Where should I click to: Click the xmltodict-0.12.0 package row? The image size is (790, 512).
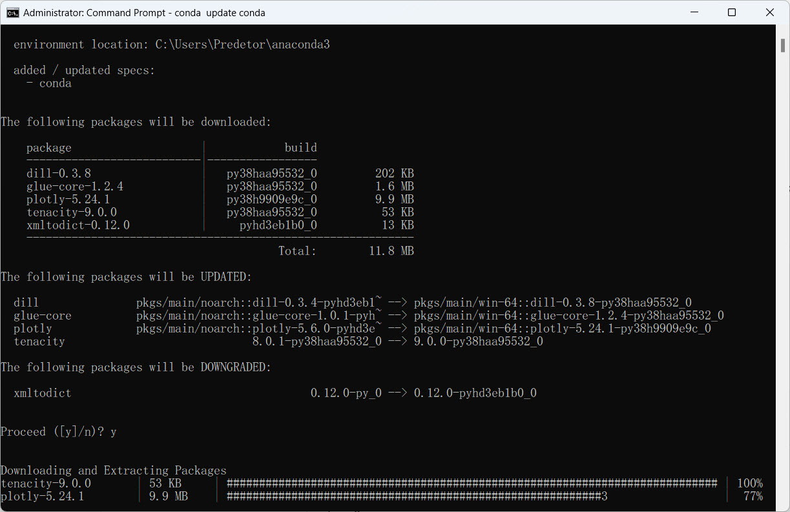pos(220,225)
